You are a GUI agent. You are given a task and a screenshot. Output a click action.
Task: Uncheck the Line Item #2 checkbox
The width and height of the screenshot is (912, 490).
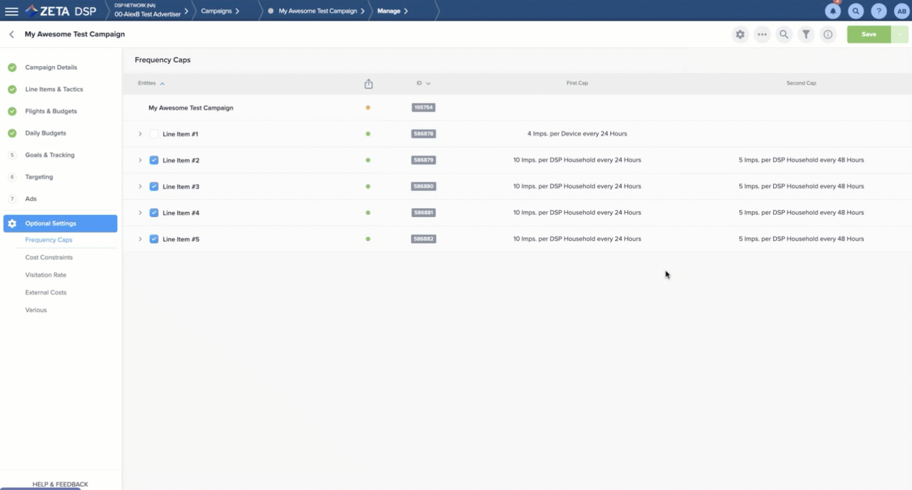pyautogui.click(x=154, y=160)
